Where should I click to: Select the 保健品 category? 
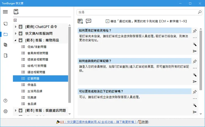point(40,85)
